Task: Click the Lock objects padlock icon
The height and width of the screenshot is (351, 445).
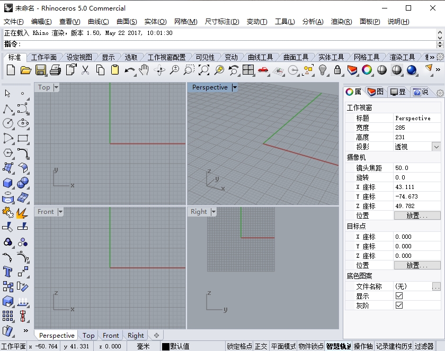Action: coord(337,70)
